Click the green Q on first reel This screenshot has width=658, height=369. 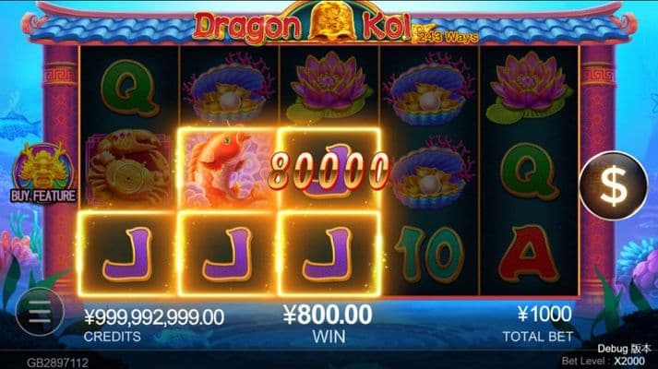coord(130,88)
